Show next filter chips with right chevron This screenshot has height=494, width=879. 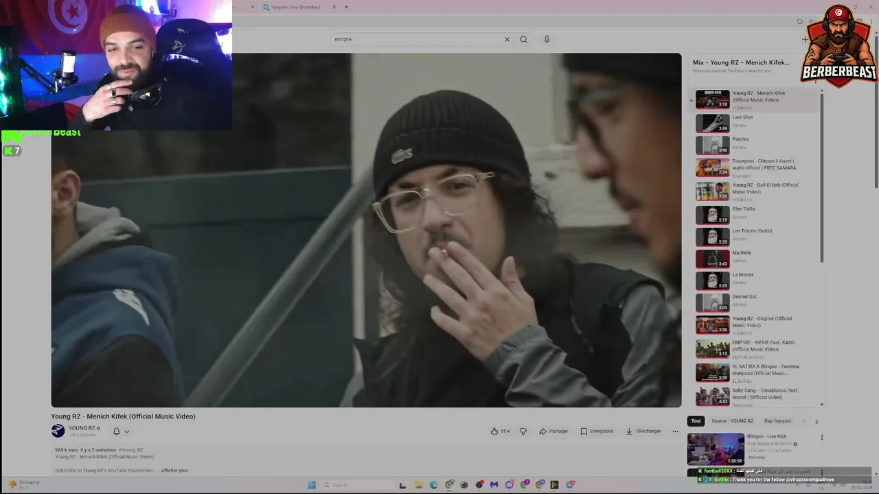817,421
